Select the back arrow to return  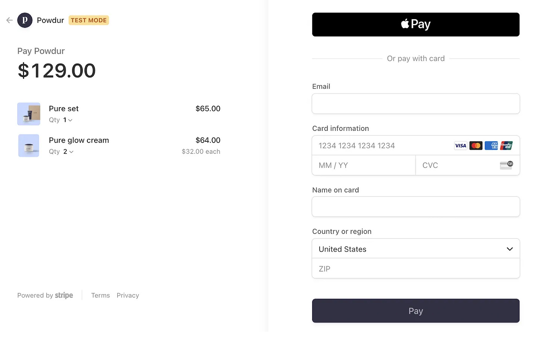(x=9, y=20)
